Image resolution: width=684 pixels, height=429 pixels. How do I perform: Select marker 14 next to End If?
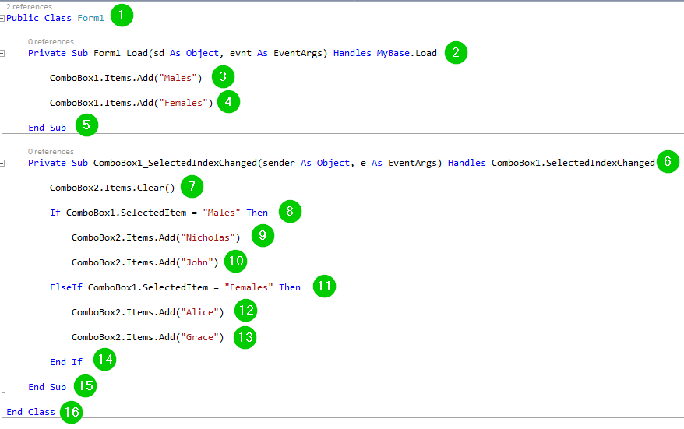coord(104,360)
